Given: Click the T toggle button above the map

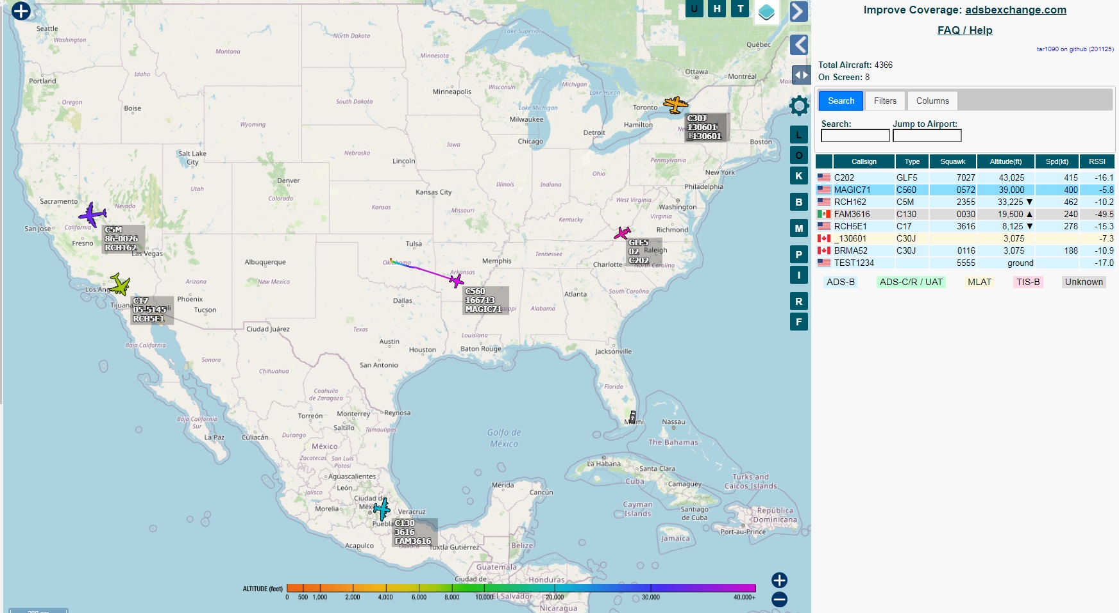Looking at the screenshot, I should (x=741, y=8).
